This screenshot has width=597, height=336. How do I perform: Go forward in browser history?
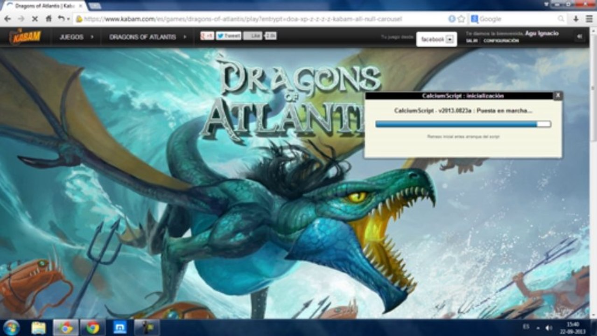click(x=21, y=19)
